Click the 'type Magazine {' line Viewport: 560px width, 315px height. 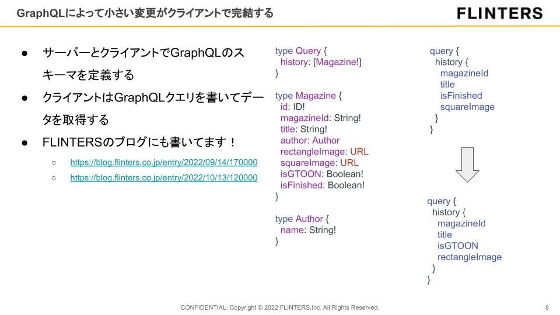[x=309, y=96]
